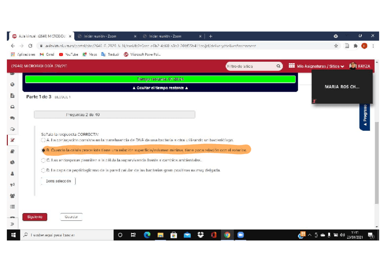The image size is (386, 272).
Task: Open the inbox tray icon in sidebar
Action: [12, 107]
